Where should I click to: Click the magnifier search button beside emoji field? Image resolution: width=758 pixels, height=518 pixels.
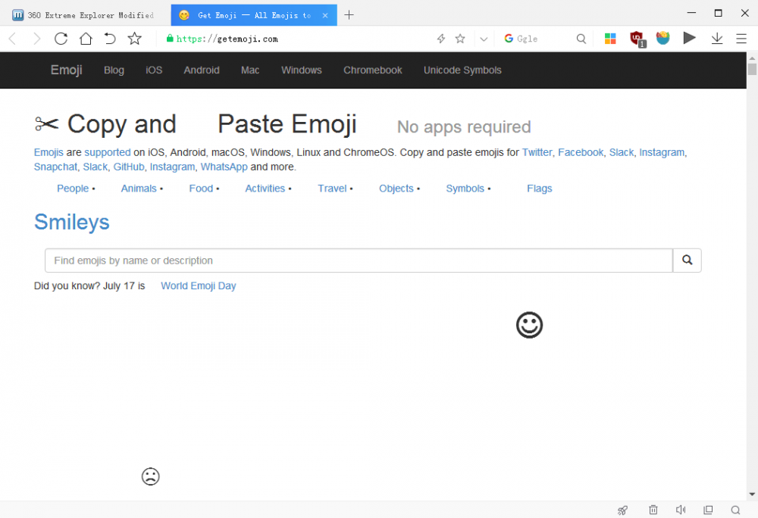point(687,260)
